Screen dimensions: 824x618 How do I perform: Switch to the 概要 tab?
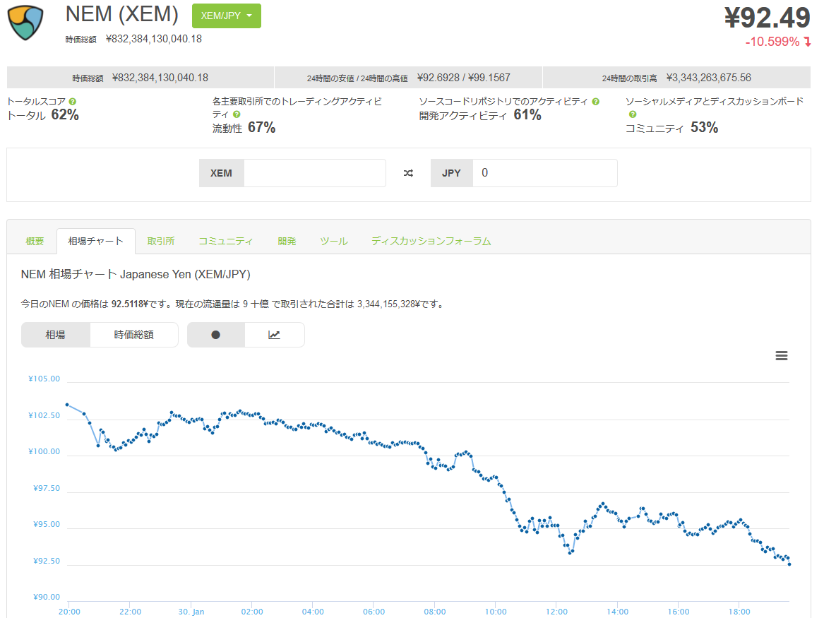click(x=35, y=242)
